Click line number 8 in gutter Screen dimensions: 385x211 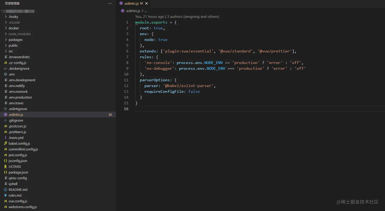pyautogui.click(x=127, y=63)
